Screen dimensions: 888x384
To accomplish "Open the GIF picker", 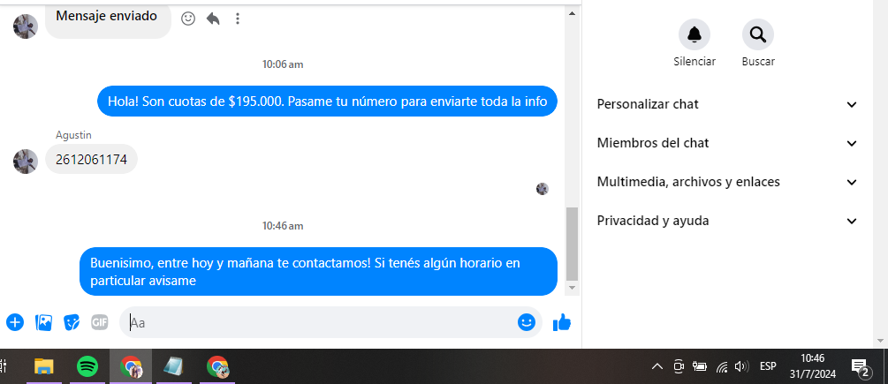I will [100, 322].
